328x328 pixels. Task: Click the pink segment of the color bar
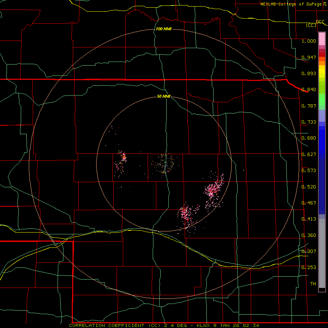coord(322,39)
